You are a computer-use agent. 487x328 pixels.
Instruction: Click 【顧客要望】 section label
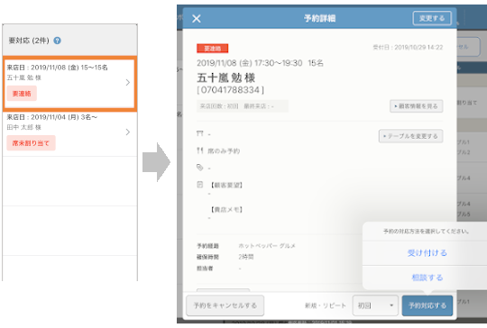click(226, 186)
